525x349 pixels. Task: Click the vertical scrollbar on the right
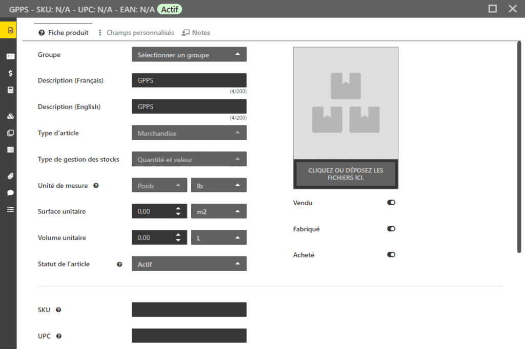(x=519, y=148)
